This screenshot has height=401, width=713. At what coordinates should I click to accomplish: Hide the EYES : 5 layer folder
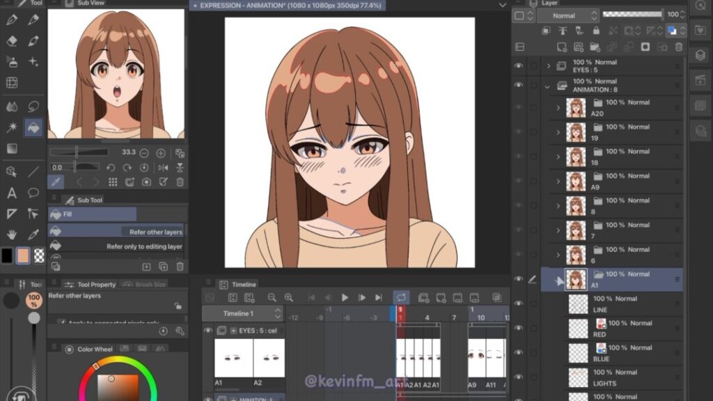(518, 65)
